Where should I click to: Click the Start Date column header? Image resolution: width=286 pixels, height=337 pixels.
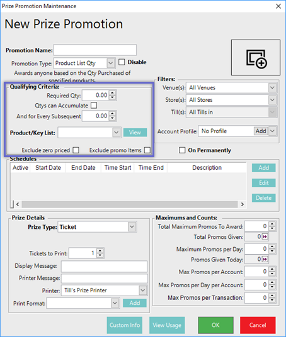(x=48, y=168)
